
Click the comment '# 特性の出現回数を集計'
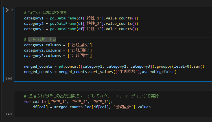(x=46, y=13)
